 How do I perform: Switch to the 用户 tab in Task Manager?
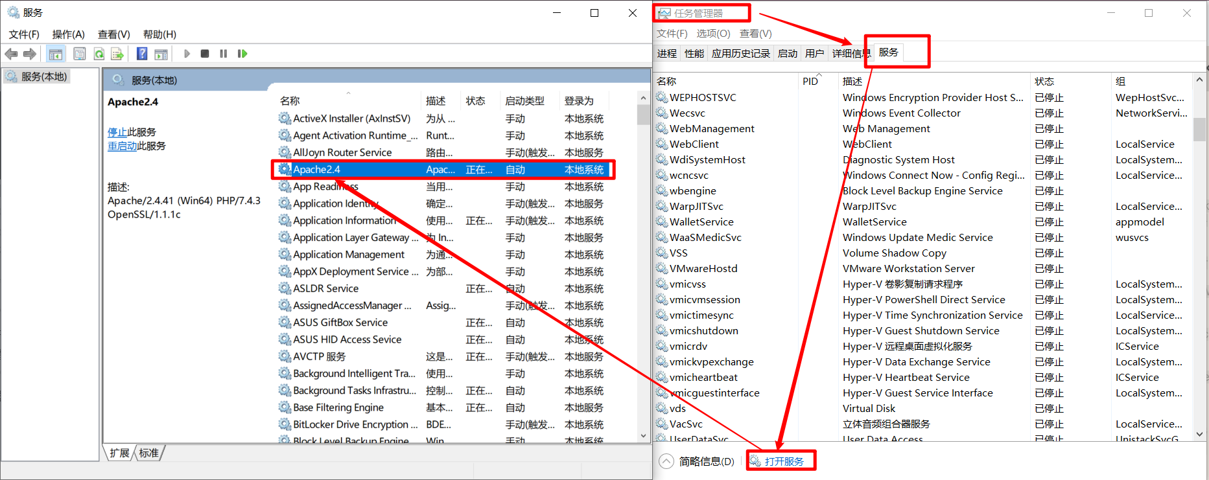[814, 53]
